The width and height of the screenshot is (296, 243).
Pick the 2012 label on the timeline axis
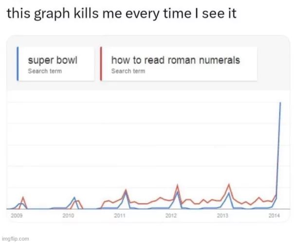(x=171, y=214)
